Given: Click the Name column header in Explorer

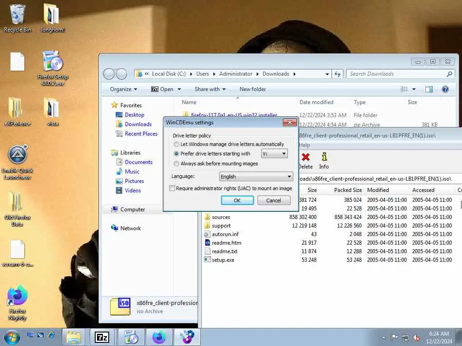Looking at the screenshot, I should pos(189,102).
